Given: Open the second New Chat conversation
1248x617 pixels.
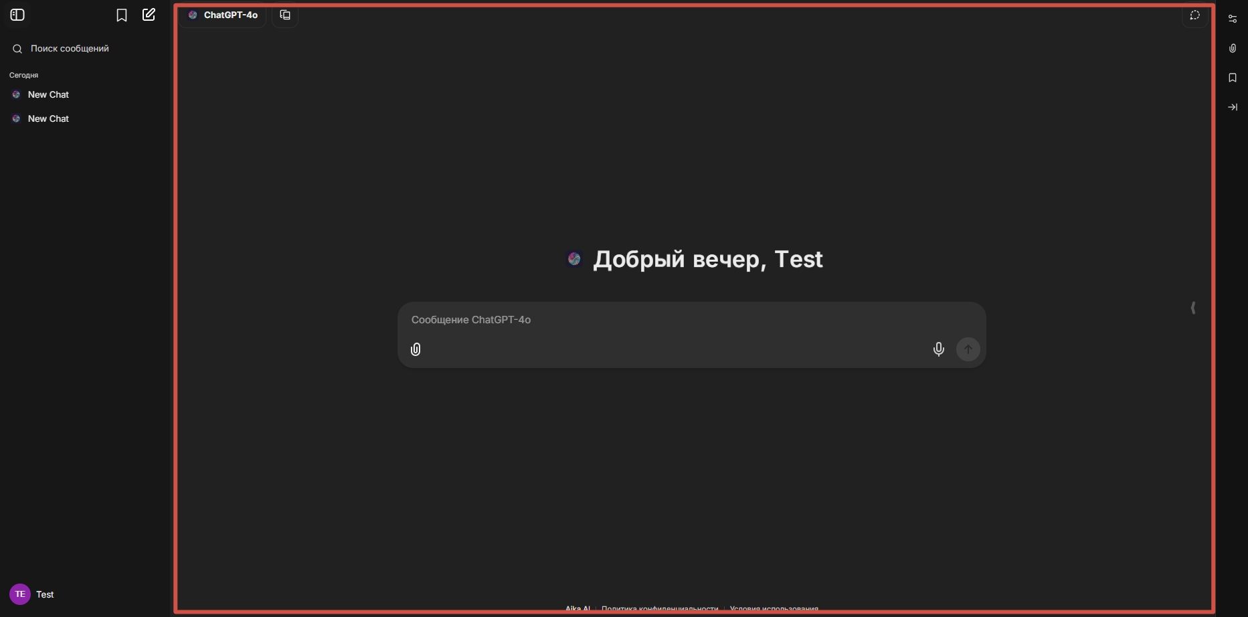Looking at the screenshot, I should pos(48,118).
